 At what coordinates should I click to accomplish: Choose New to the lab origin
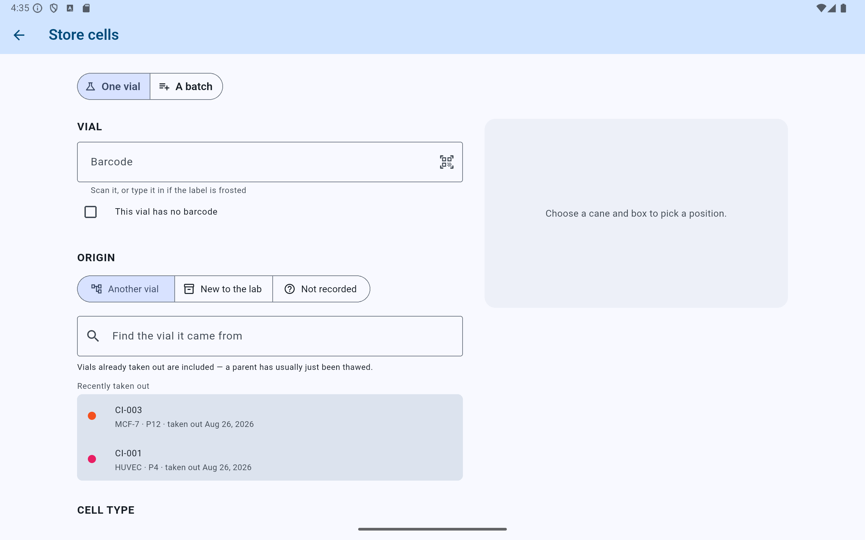tap(223, 289)
